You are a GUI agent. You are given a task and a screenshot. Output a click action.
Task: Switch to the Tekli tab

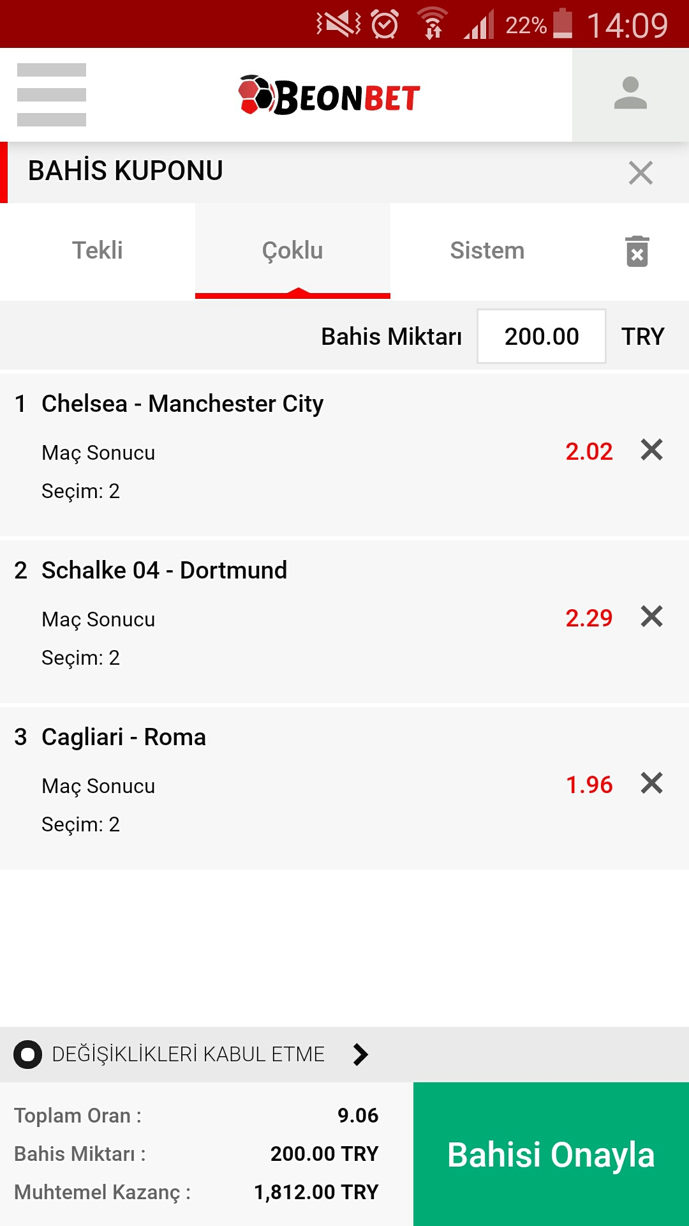(98, 251)
